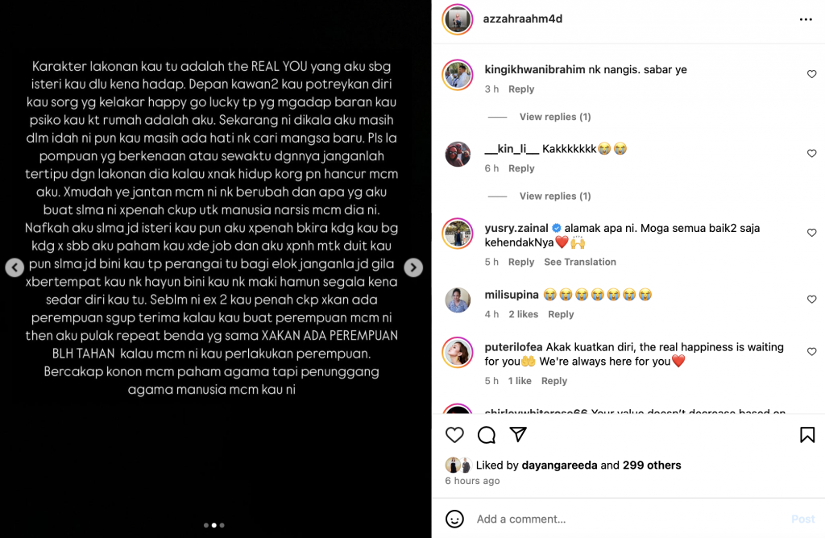The image size is (825, 538).
Task: Like the post with the heart icon
Action: pyautogui.click(x=454, y=435)
